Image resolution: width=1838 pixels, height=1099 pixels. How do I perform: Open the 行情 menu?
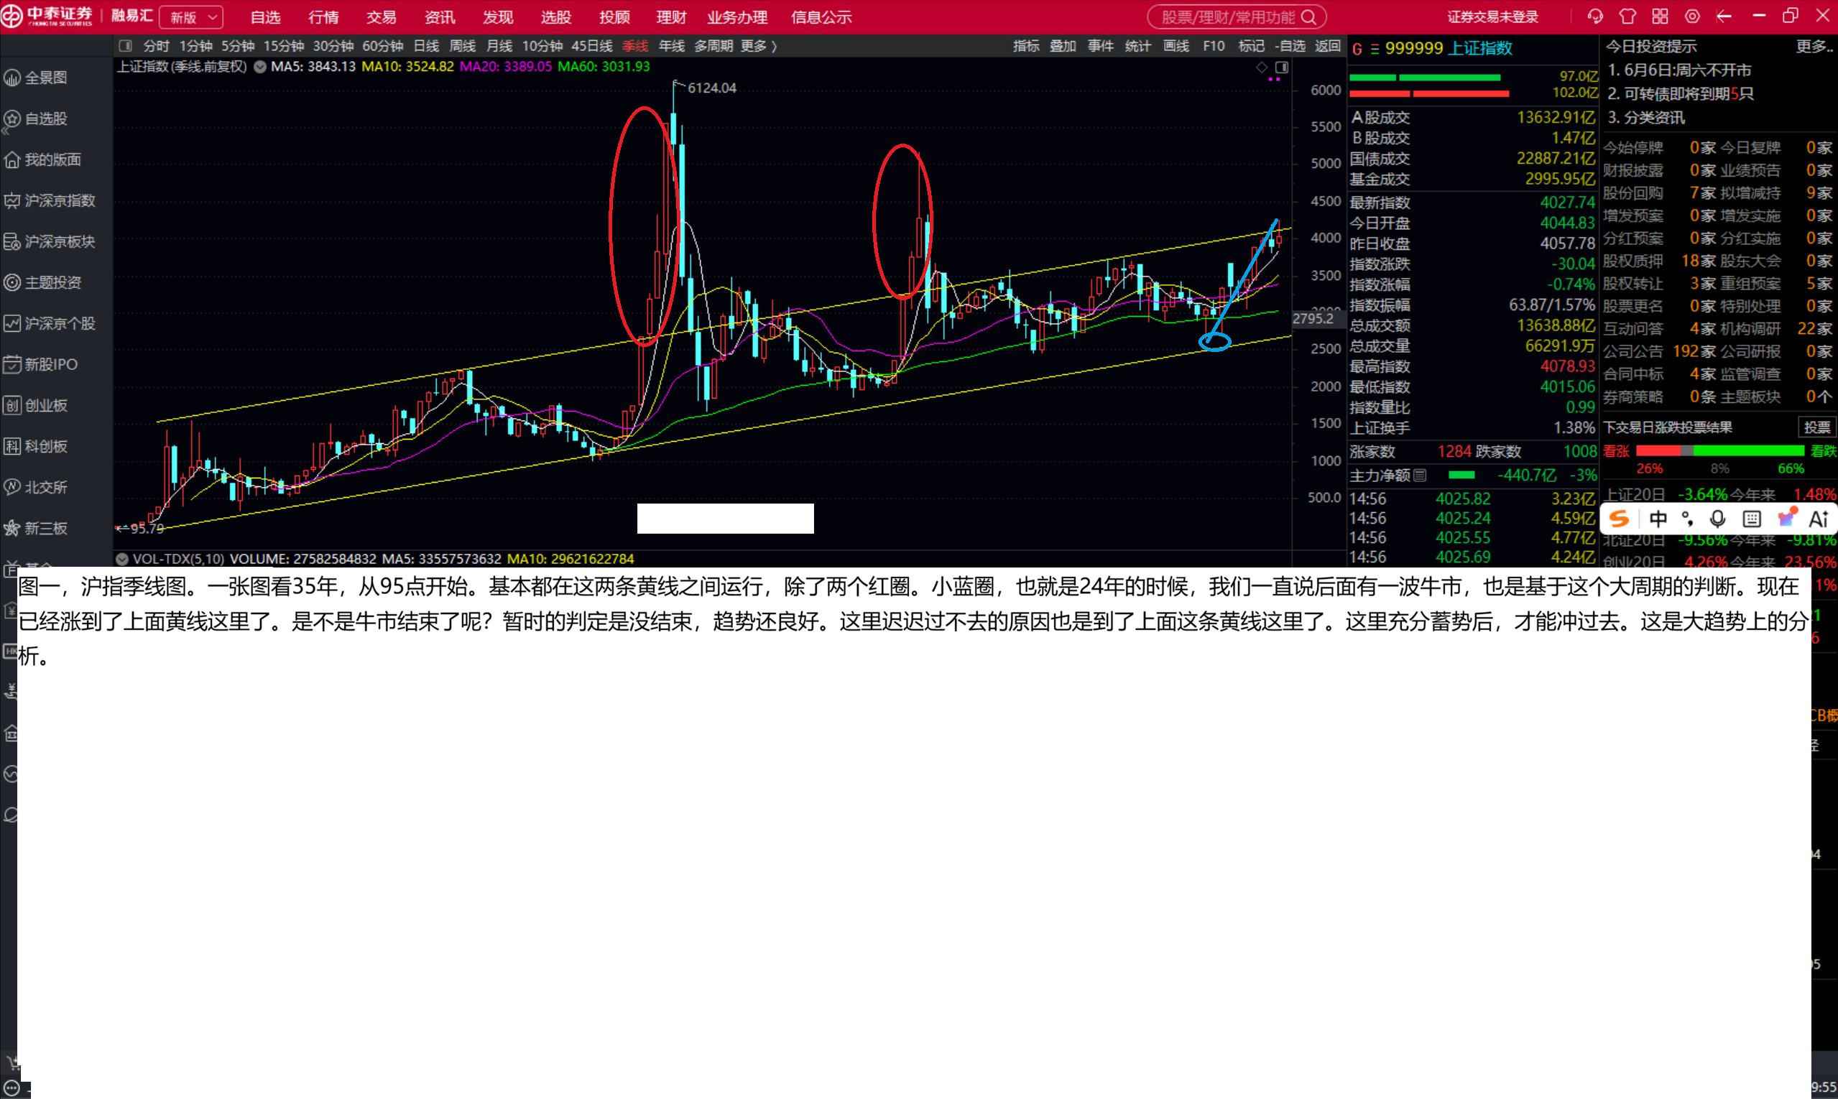click(x=324, y=17)
